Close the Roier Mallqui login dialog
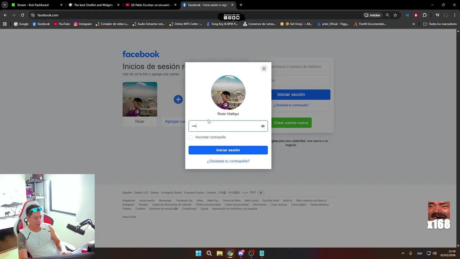 click(264, 68)
